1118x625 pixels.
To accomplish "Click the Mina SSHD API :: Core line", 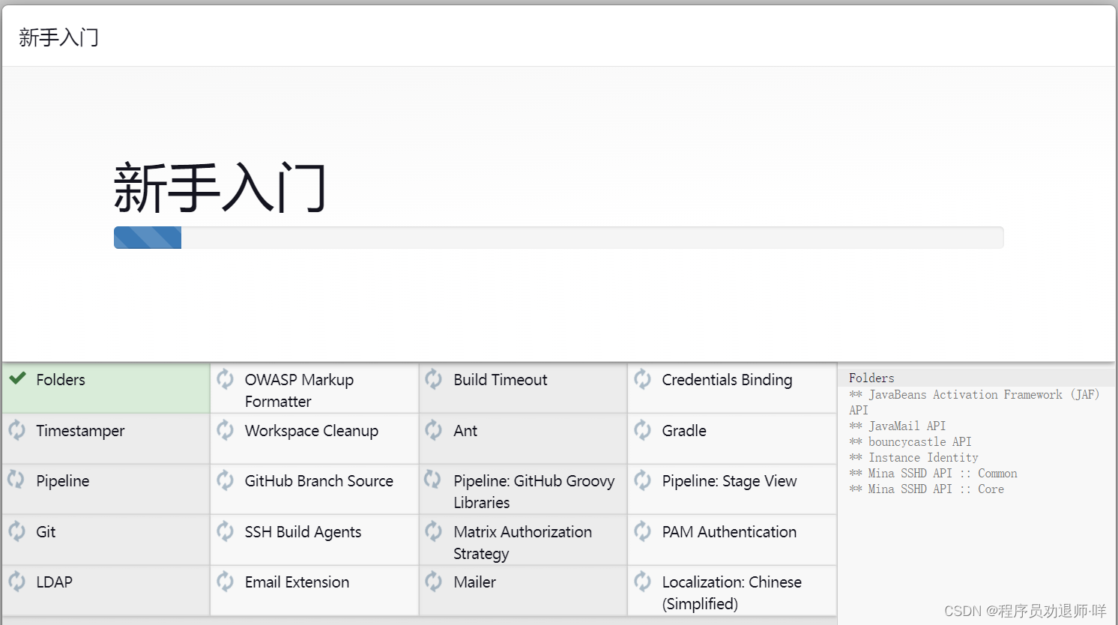I will pyautogui.click(x=926, y=489).
